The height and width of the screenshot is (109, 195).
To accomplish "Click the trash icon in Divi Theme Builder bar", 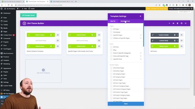I will 177,23.
